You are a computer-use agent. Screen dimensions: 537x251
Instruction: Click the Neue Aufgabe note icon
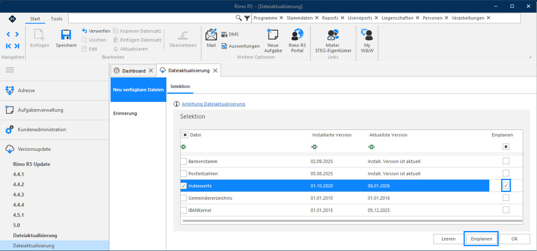pos(273,35)
